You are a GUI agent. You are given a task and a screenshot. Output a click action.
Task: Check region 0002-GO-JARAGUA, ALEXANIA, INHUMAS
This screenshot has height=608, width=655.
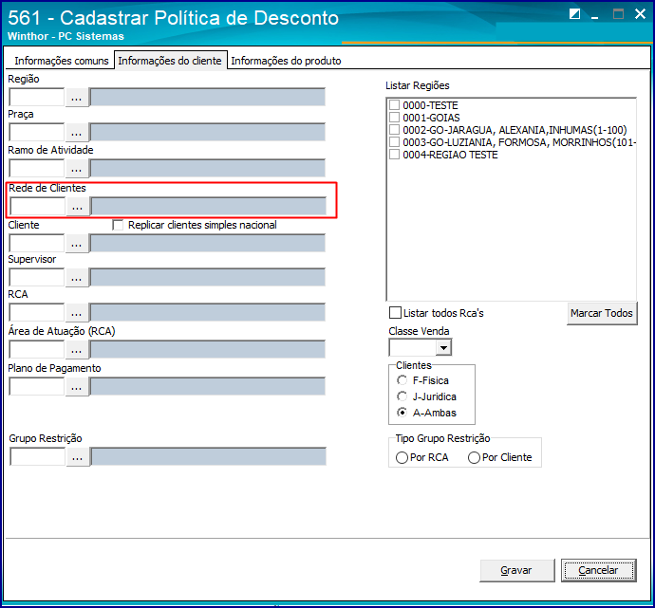point(394,129)
